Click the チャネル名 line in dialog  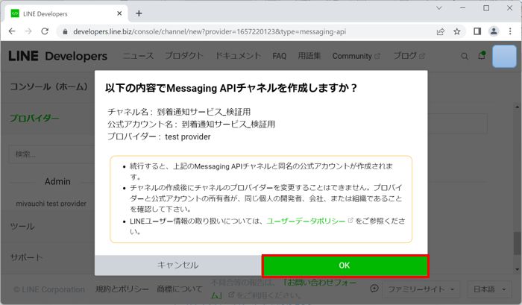(x=179, y=112)
